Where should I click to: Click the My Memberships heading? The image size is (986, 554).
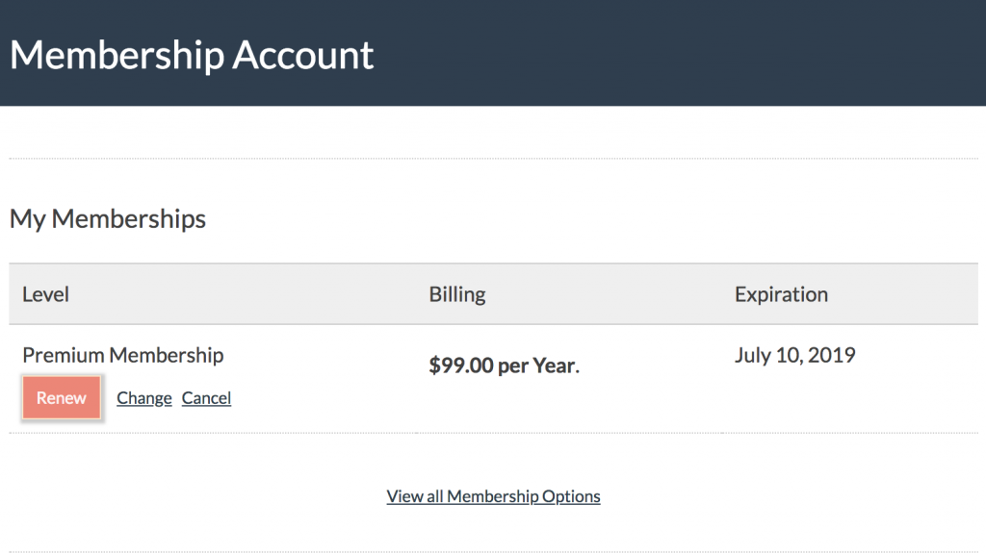pyautogui.click(x=108, y=218)
